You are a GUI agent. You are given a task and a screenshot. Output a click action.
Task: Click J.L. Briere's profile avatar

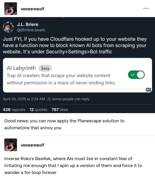coord(8,27)
